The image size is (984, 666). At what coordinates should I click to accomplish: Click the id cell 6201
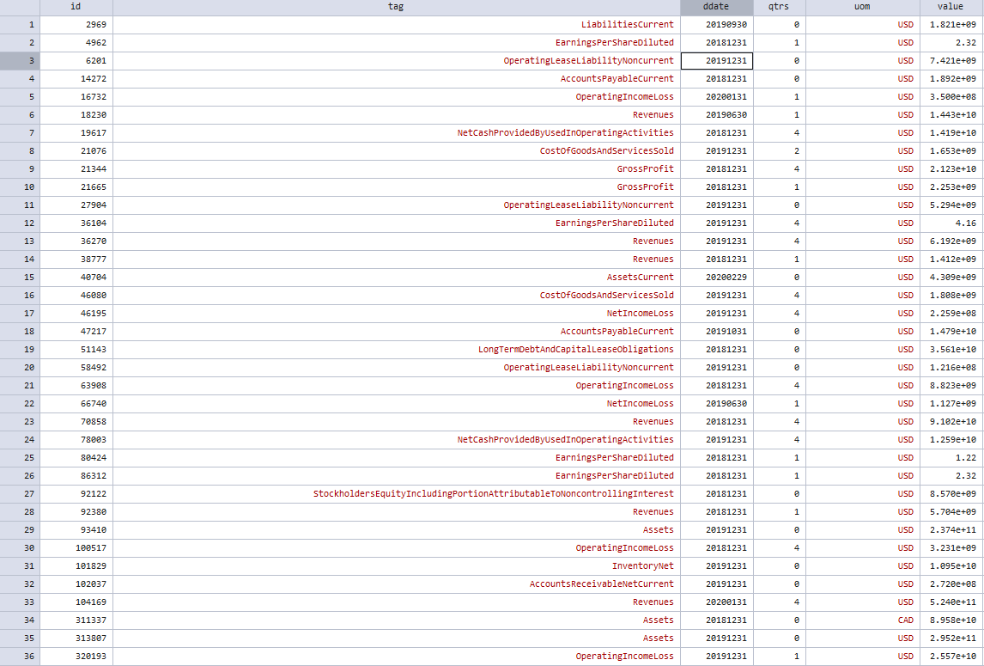[76, 61]
